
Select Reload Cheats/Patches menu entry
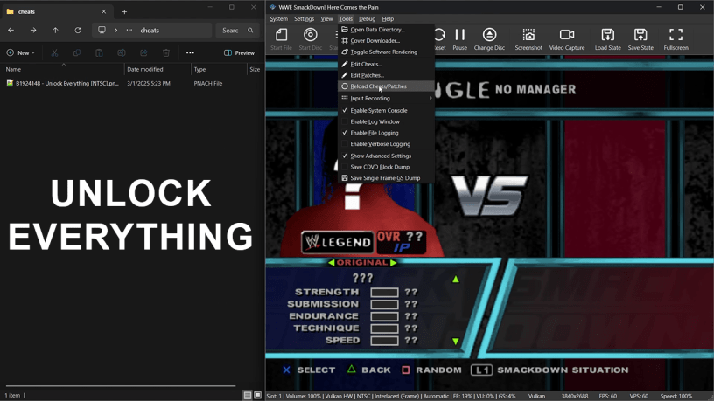click(378, 86)
